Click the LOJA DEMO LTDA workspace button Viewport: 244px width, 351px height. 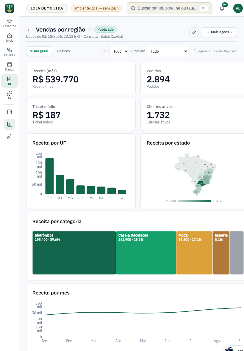tap(47, 8)
